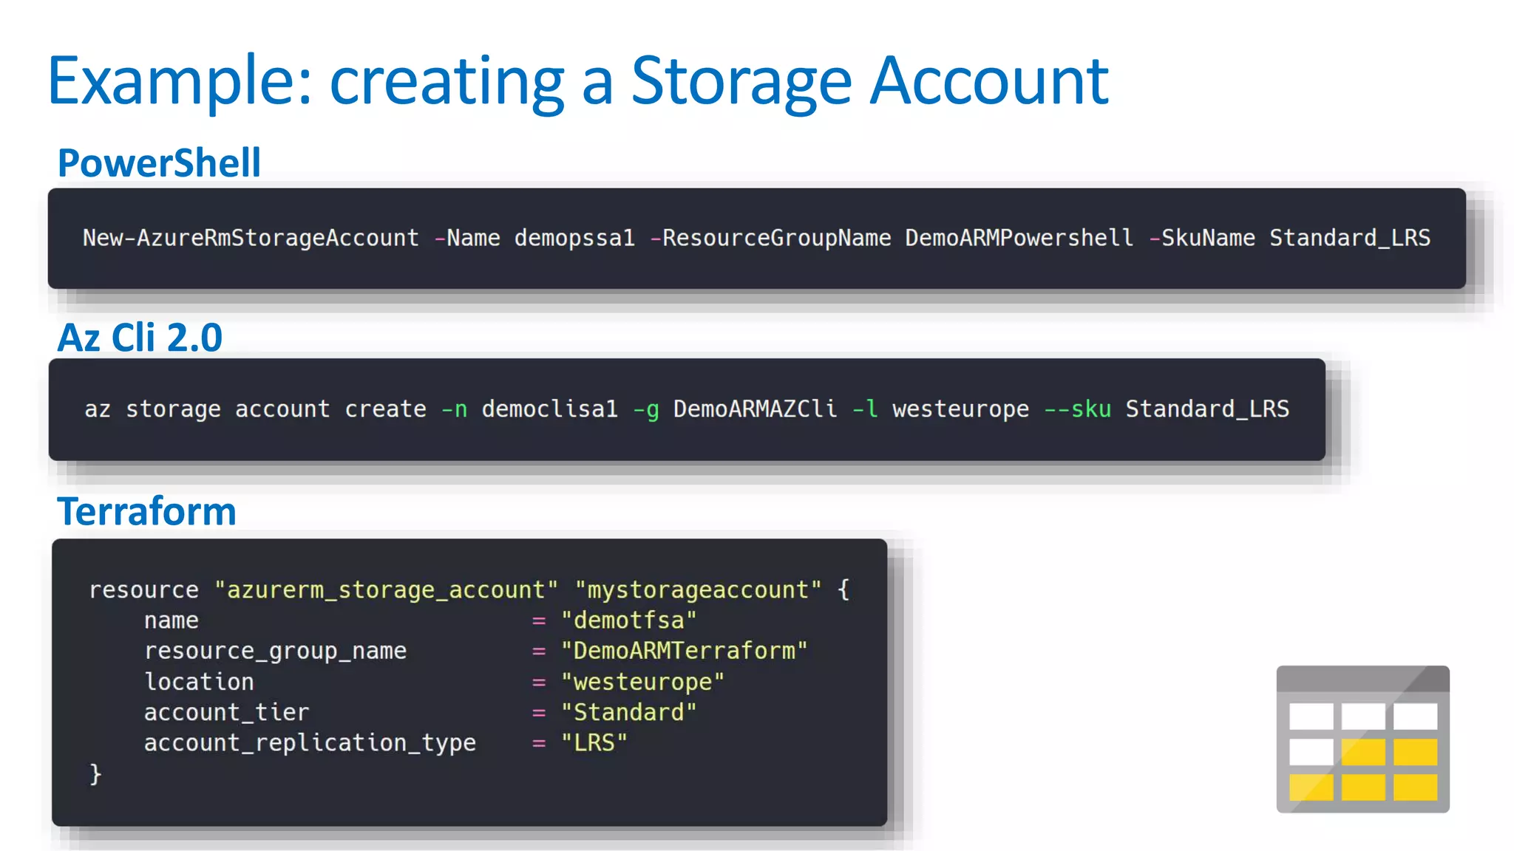Click the '-SkuName' parameter
The height and width of the screenshot is (851, 1514).
coord(1202,238)
